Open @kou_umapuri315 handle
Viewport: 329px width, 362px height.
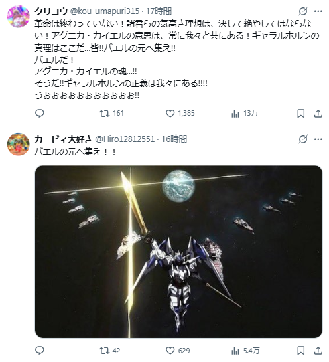pos(105,11)
